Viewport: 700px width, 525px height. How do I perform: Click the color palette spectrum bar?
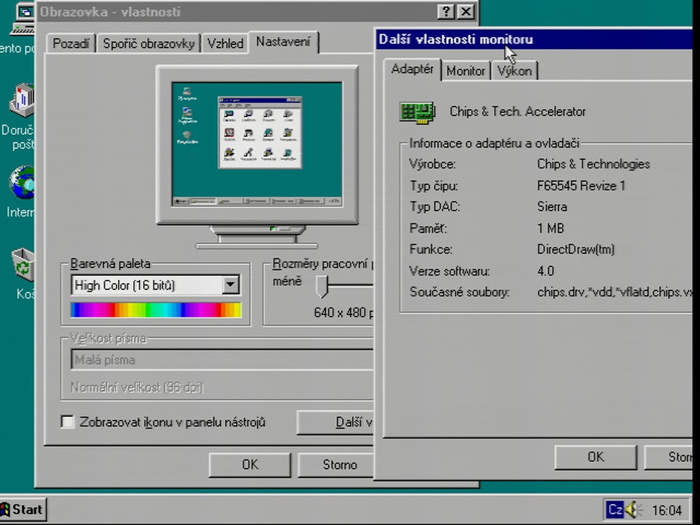(156, 310)
